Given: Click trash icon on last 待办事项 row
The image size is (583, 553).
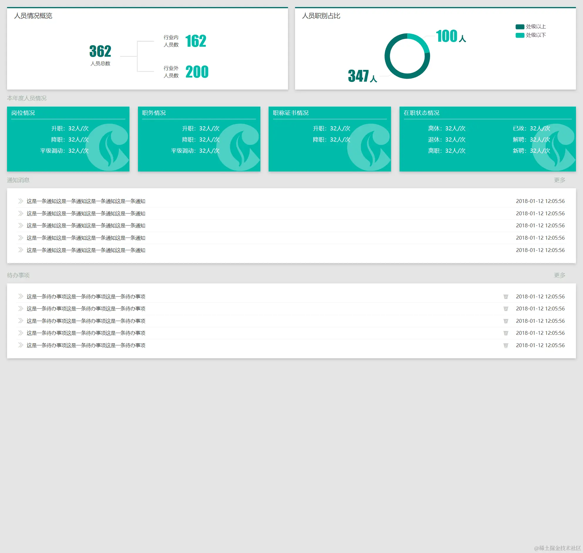Looking at the screenshot, I should click(506, 345).
